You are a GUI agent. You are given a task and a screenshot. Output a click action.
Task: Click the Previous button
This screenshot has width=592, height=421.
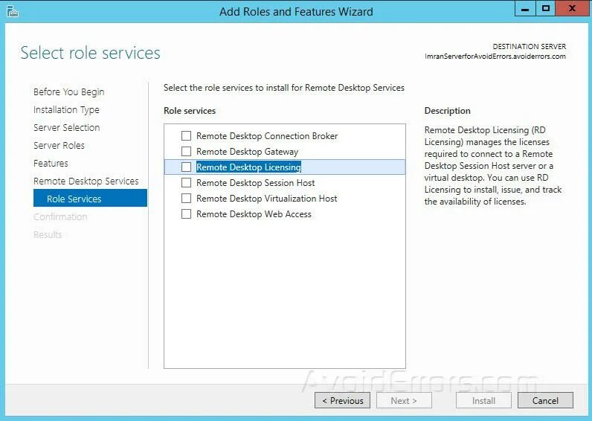click(x=342, y=401)
